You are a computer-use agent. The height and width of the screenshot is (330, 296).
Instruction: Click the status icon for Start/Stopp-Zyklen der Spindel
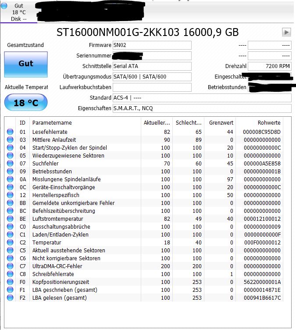(10, 147)
